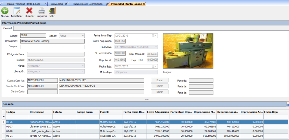Expand the Estado dropdown

point(83,36)
